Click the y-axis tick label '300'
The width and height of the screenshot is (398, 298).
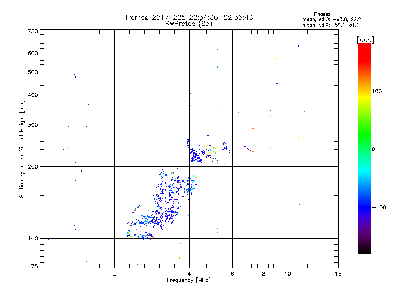coord(33,125)
